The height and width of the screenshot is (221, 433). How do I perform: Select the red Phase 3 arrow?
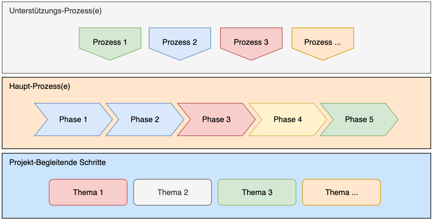pyautogui.click(x=216, y=120)
